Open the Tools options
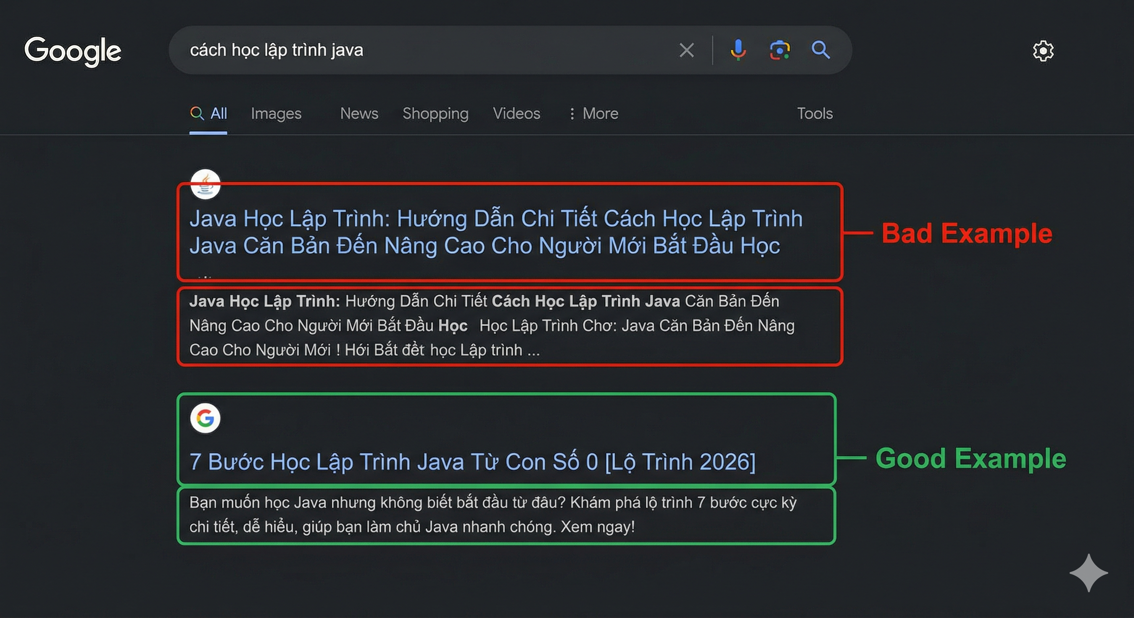The height and width of the screenshot is (618, 1134). pos(814,113)
